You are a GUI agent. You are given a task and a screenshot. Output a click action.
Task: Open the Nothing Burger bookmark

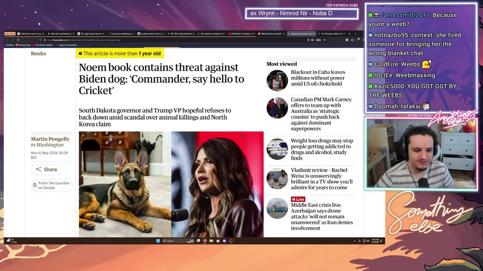coord(23,45)
